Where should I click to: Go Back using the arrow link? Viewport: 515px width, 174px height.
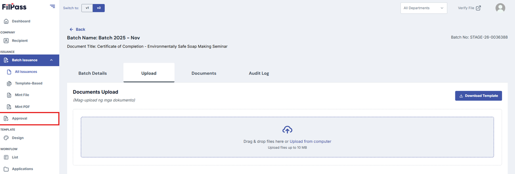[77, 30]
